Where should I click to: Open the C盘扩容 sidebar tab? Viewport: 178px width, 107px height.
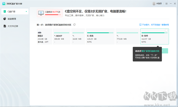(15, 12)
